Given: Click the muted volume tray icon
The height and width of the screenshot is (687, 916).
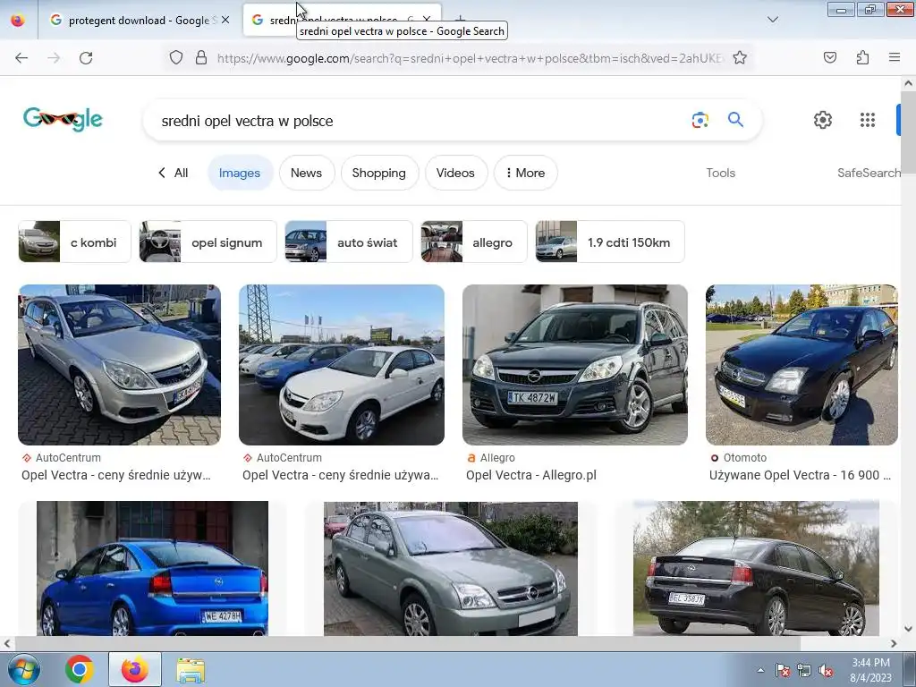Looking at the screenshot, I should click(826, 671).
